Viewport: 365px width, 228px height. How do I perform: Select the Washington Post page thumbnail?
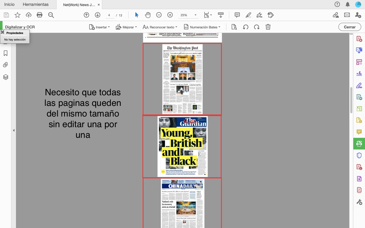pyautogui.click(x=182, y=79)
